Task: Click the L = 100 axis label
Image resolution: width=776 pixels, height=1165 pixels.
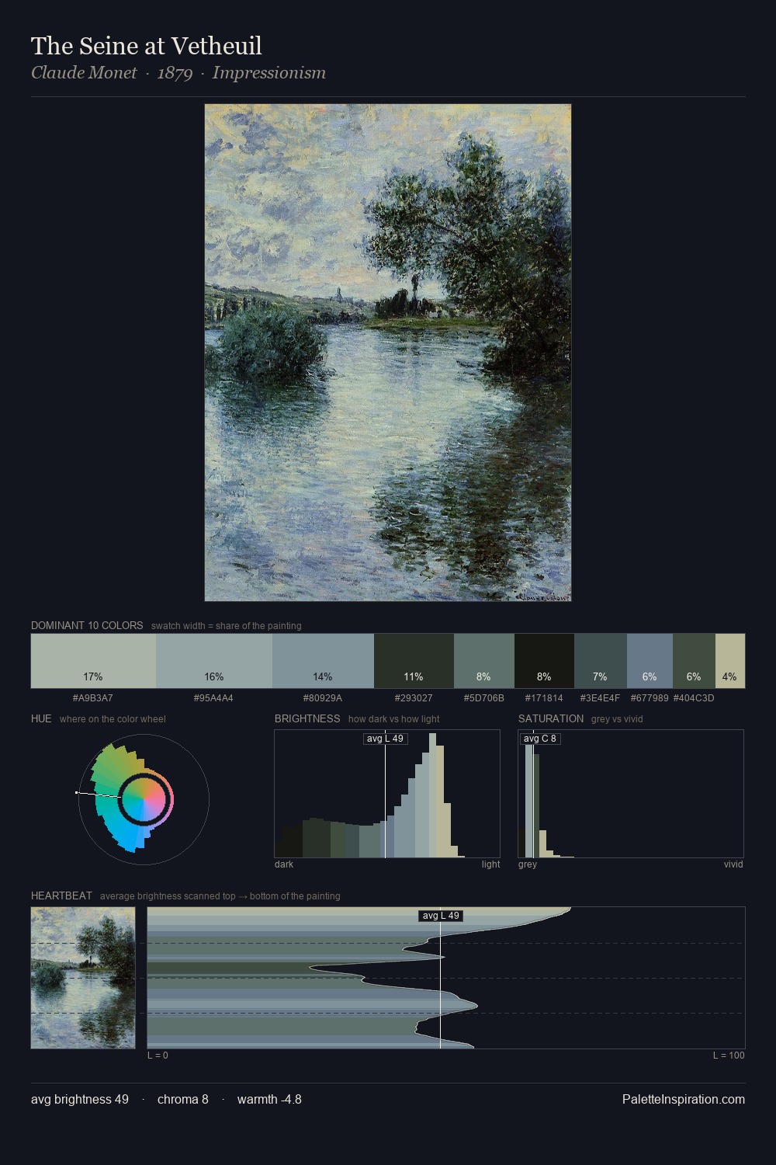Action: point(729,1055)
